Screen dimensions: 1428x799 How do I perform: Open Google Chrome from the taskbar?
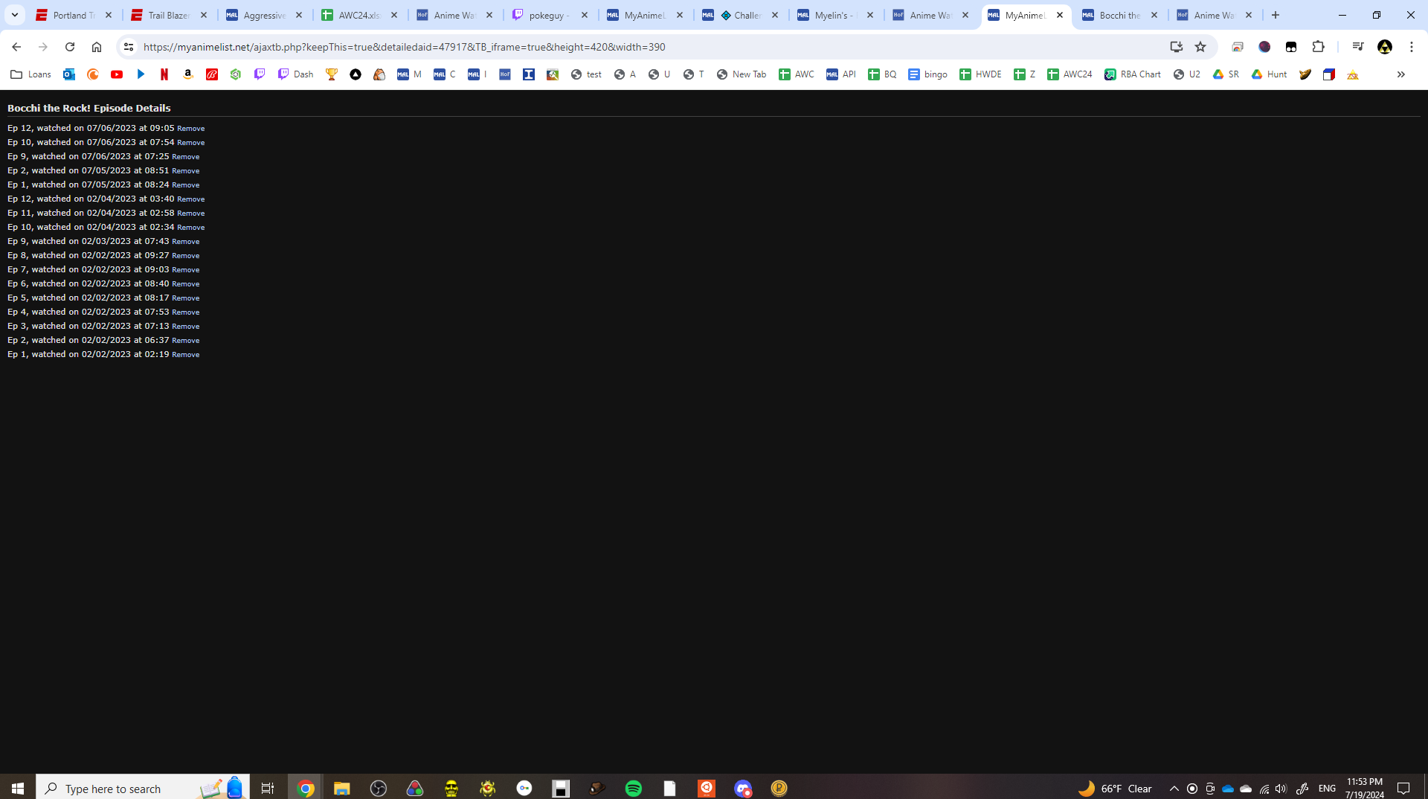coord(306,789)
